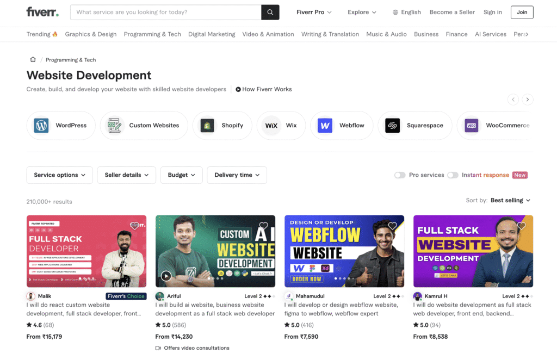The image size is (557, 360).
Task: Favorite Malik's gig with heart icon
Action: tap(134, 226)
